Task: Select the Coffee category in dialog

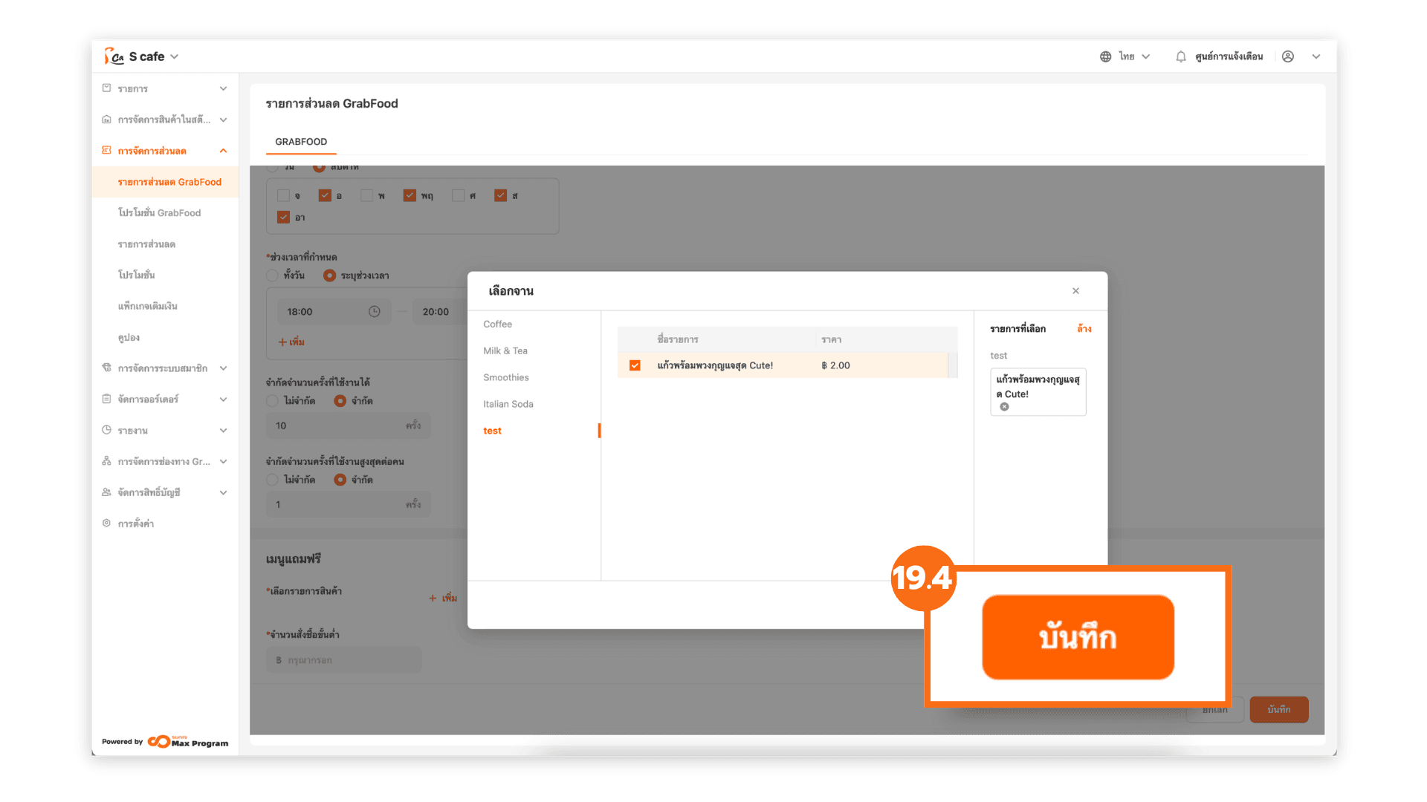Action: [x=497, y=325]
